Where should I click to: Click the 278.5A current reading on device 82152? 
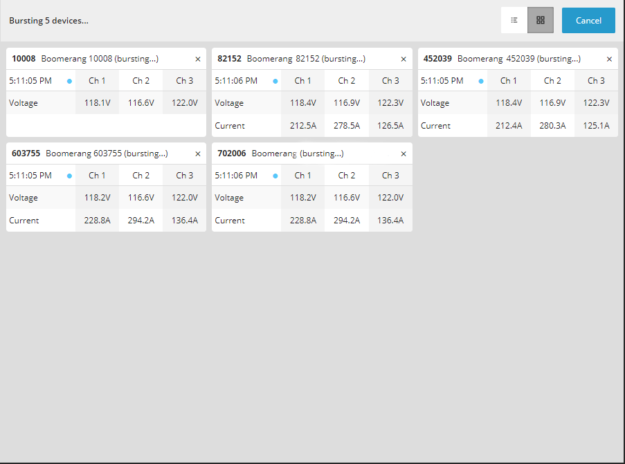pyautogui.click(x=346, y=125)
